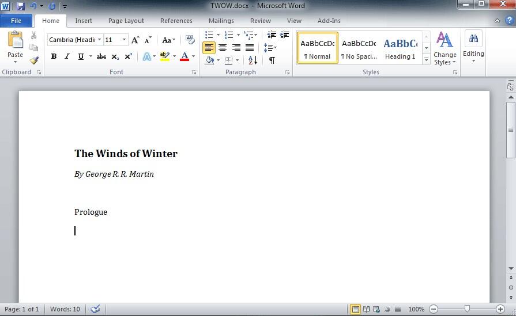Open the Line Spacing dropdown
The height and width of the screenshot is (316, 516).
[x=270, y=48]
